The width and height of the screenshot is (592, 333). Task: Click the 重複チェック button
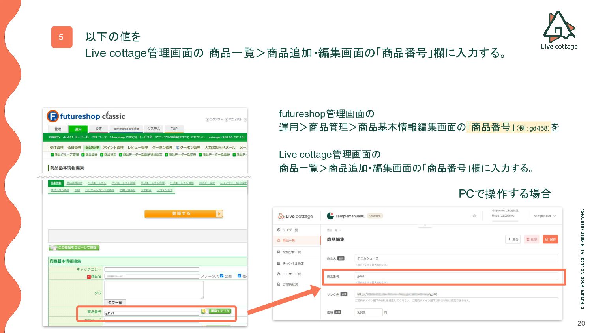coord(216,311)
